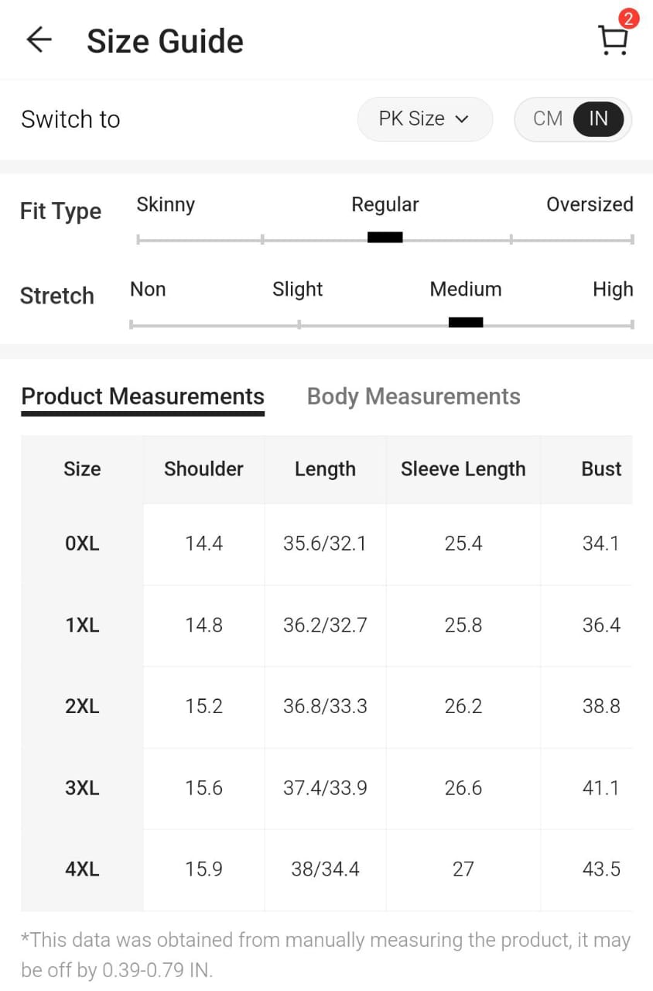The image size is (653, 991).
Task: Select the 3XL size row
Action: (82, 788)
